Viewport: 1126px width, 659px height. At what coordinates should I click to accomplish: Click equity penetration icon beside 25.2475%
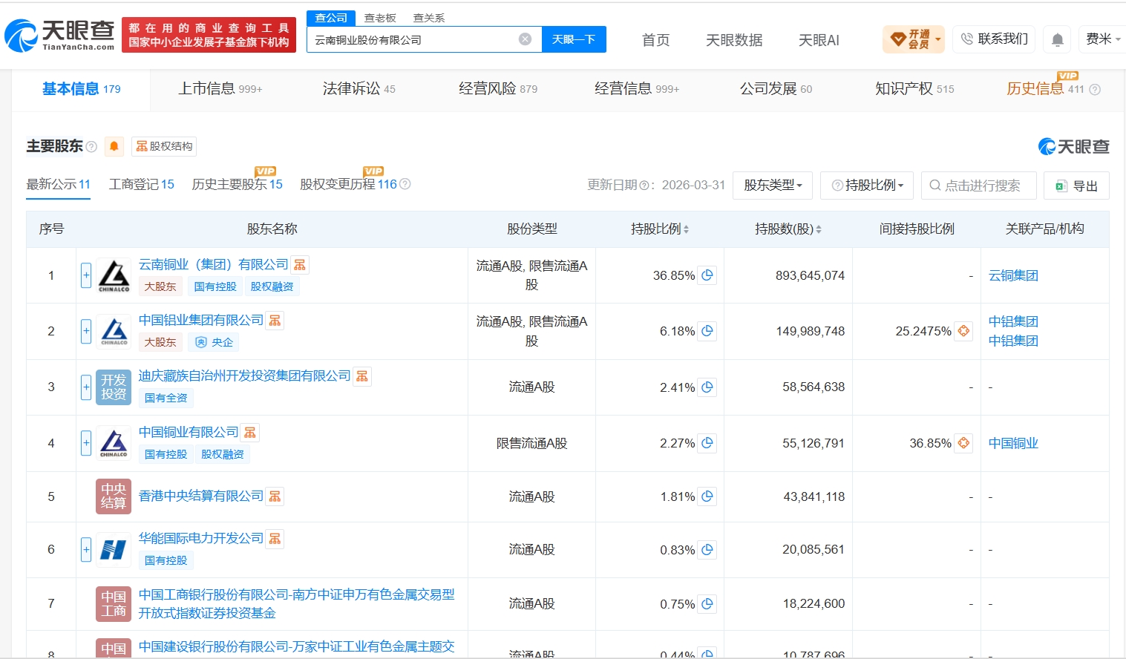pos(963,331)
